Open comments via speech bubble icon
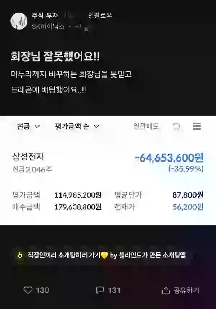 100,290
